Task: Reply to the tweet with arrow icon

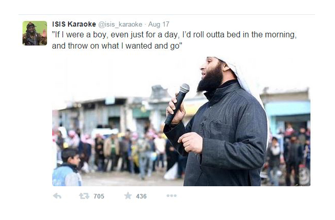Action: coord(57,196)
